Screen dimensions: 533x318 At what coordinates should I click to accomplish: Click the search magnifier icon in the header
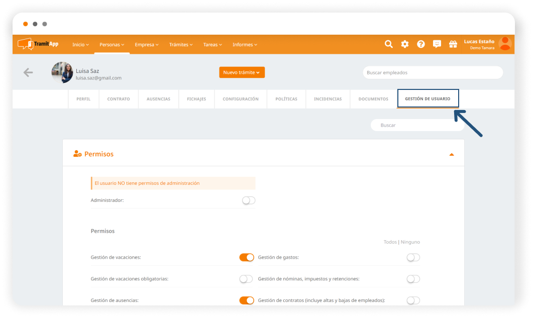[388, 44]
